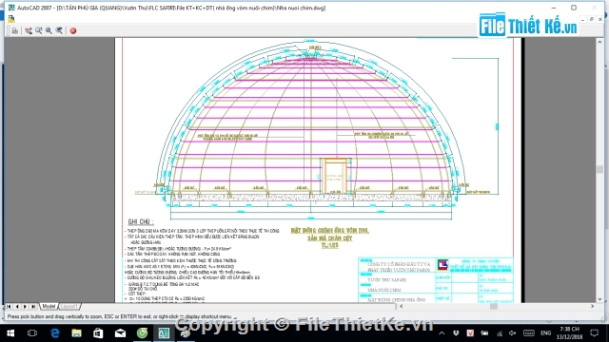Image resolution: width=609 pixels, height=342 pixels.
Task: Click the door opening in the dome drawing
Action: point(335,177)
